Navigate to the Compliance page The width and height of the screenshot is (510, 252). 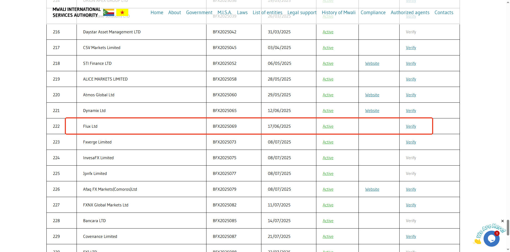tap(373, 13)
